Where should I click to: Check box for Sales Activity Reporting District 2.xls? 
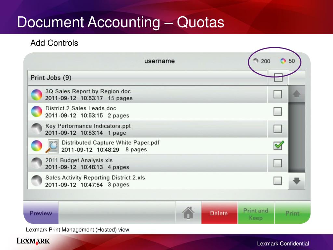pos(278,181)
